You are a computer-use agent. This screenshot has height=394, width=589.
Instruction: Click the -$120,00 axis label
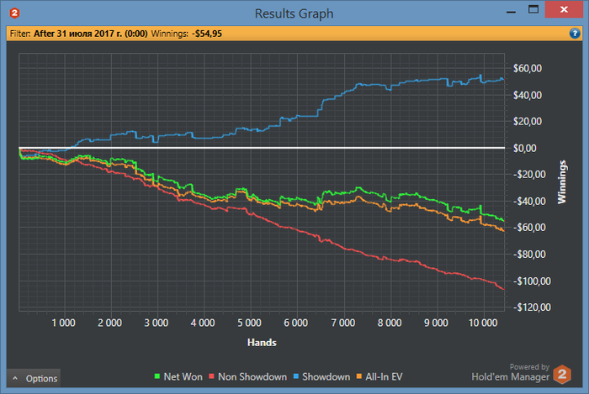(532, 307)
